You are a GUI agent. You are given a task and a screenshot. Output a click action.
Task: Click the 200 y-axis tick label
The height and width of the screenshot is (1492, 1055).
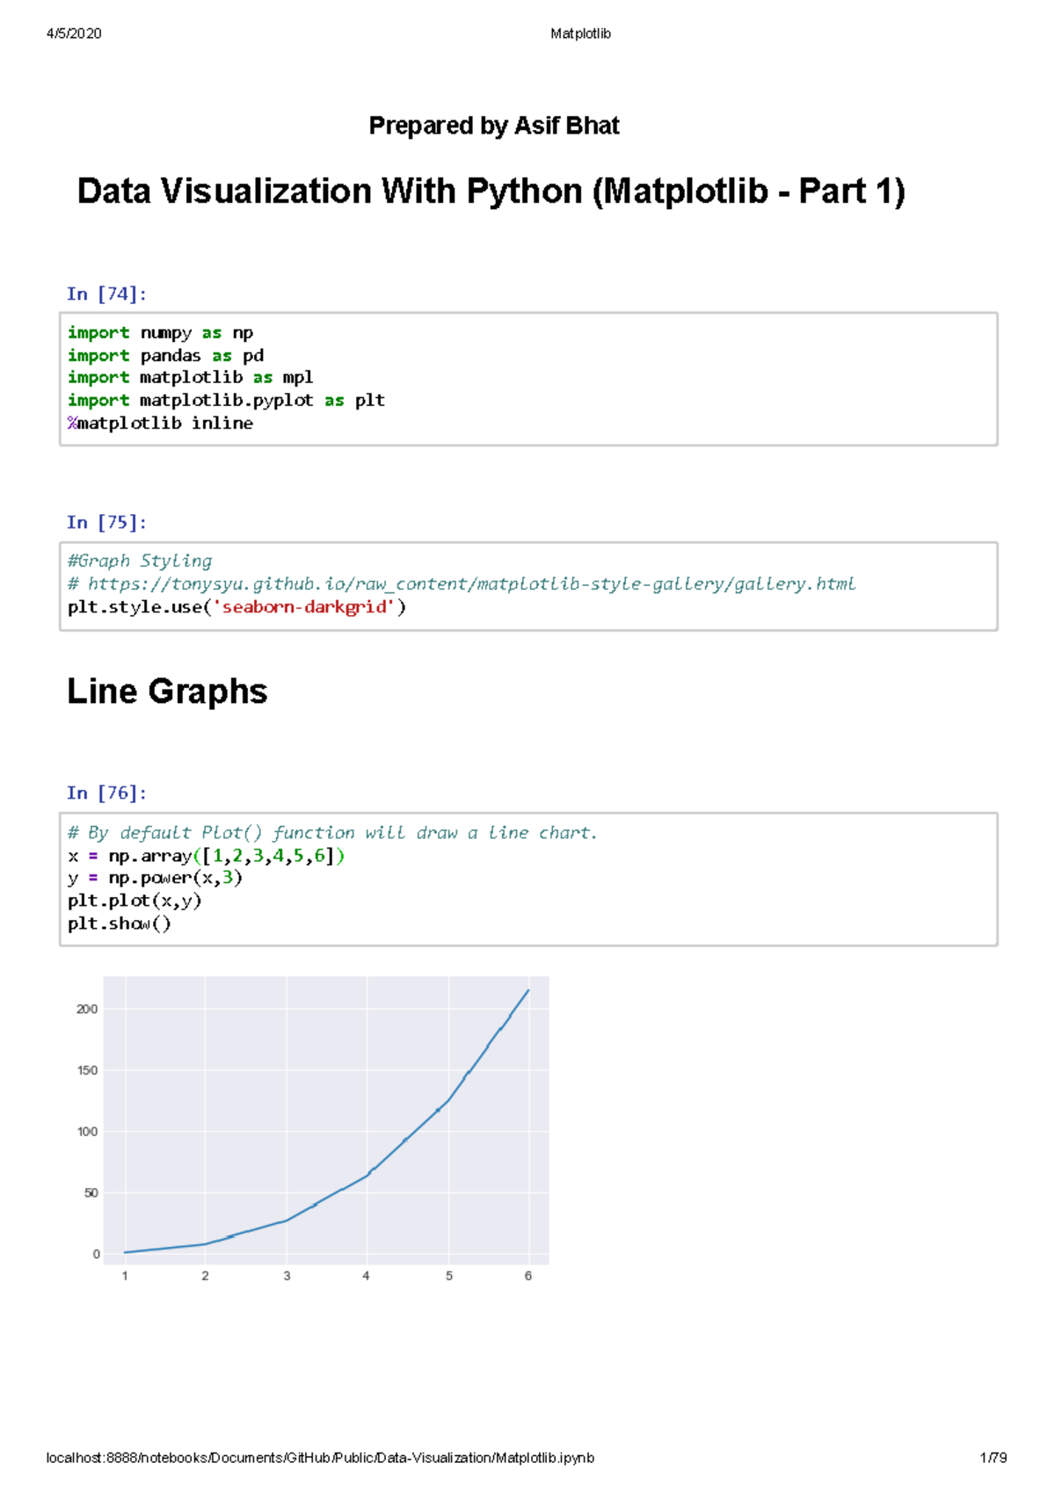point(87,1009)
